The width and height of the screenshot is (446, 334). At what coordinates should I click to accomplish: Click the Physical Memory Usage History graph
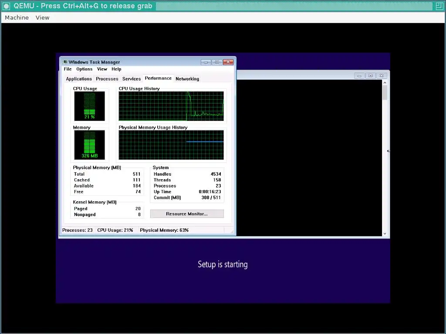tap(171, 145)
